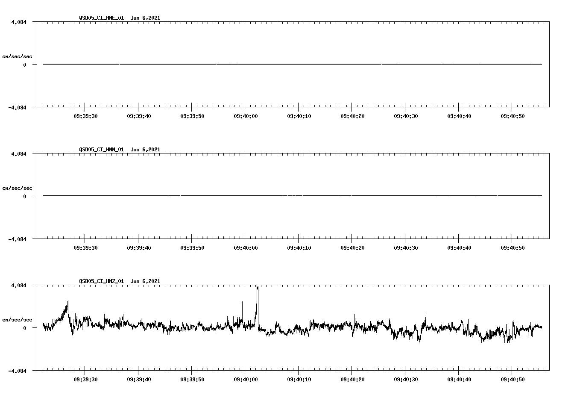Select 09:40:20 time label under HNN plot

coord(352,248)
